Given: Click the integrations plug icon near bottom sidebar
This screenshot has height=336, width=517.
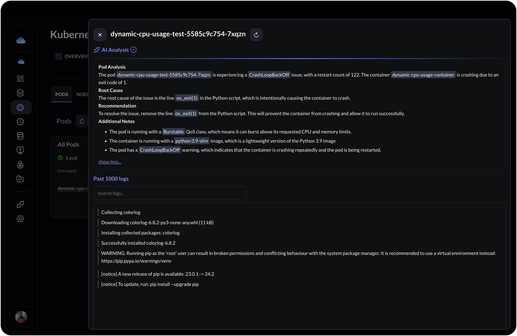Looking at the screenshot, I should [x=20, y=204].
